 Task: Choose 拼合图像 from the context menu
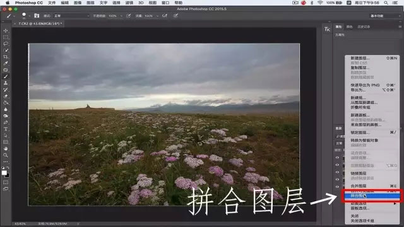372,196
